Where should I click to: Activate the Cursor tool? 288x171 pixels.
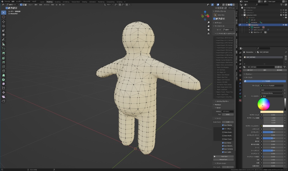tap(4, 17)
